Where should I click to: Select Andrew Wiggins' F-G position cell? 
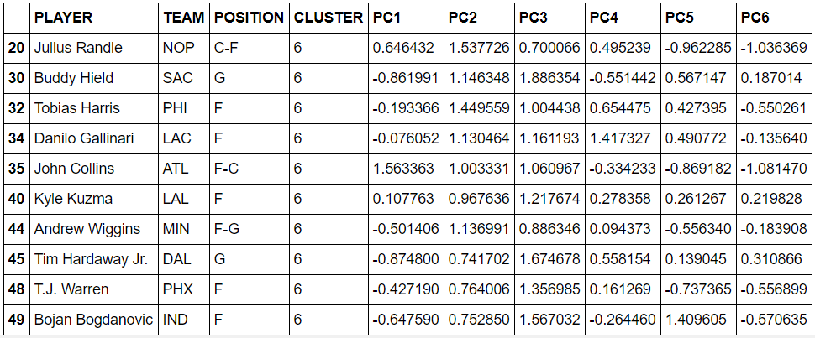(x=250, y=229)
